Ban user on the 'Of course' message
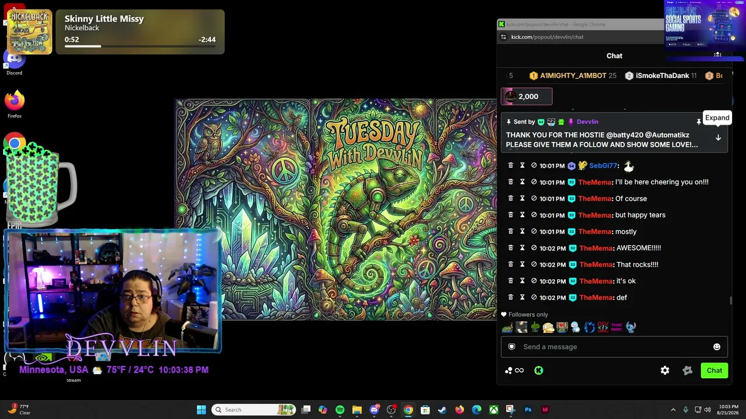 [534, 198]
